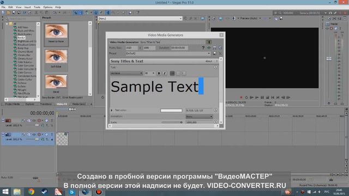Image resolution: width=349 pixels, height=196 pixels.
Task: Click the What's This help toolbar icon
Action: pos(137,13)
